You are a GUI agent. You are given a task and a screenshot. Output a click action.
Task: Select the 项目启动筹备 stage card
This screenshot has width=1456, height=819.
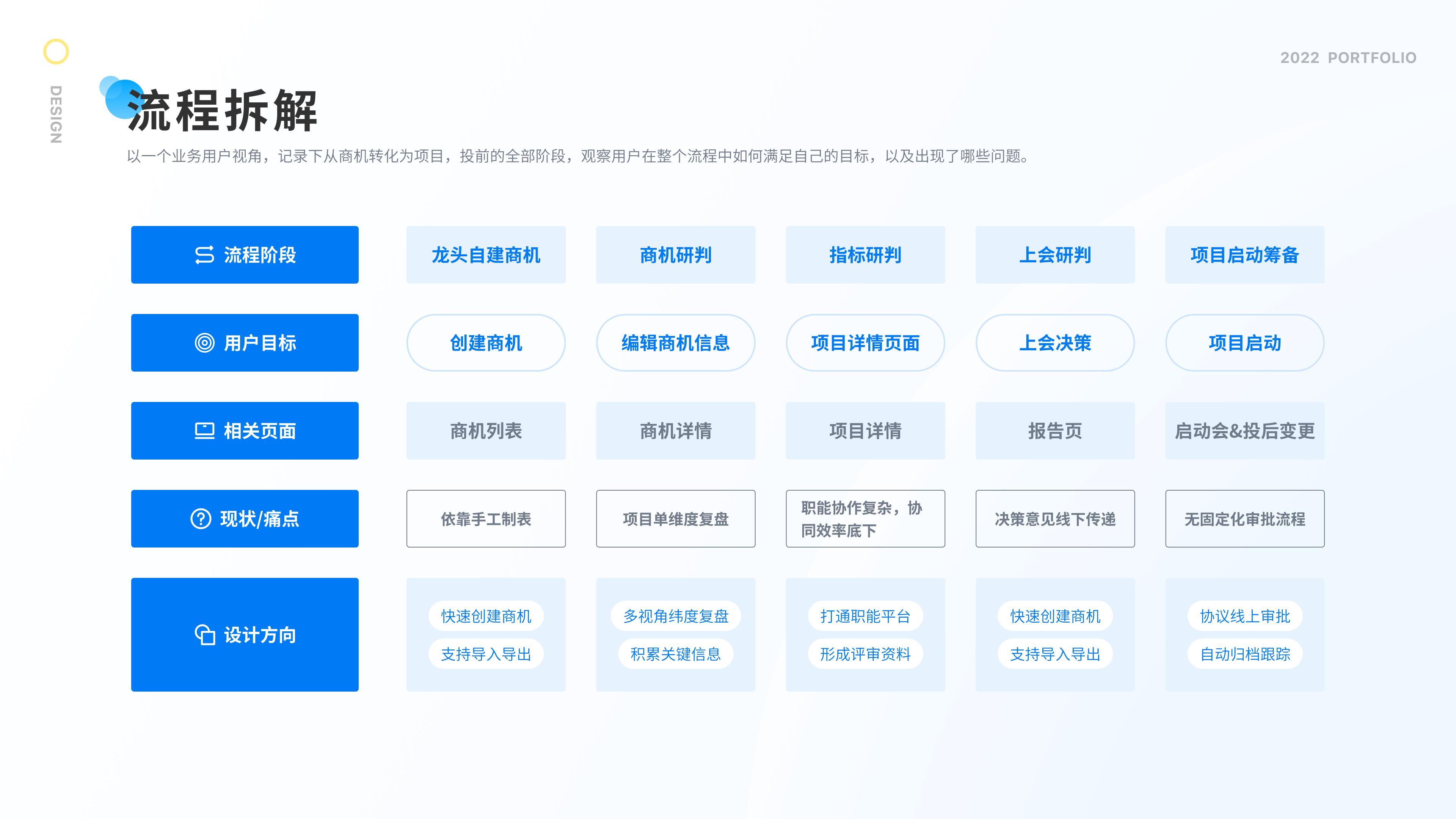(x=1244, y=255)
